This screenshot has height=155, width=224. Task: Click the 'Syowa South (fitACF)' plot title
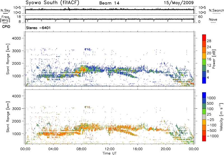click(52, 3)
